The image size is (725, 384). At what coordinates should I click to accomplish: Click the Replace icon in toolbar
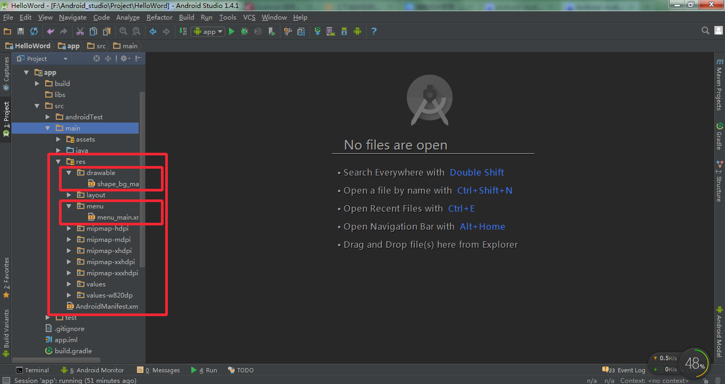[137, 31]
